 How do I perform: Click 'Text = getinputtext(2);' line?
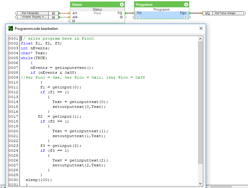[80, 160]
